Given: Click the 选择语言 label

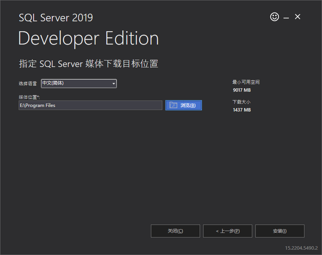Looking at the screenshot, I should tap(28, 83).
